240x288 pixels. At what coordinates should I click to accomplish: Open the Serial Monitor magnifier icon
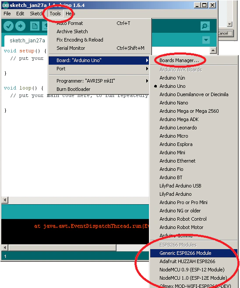click(205, 26)
